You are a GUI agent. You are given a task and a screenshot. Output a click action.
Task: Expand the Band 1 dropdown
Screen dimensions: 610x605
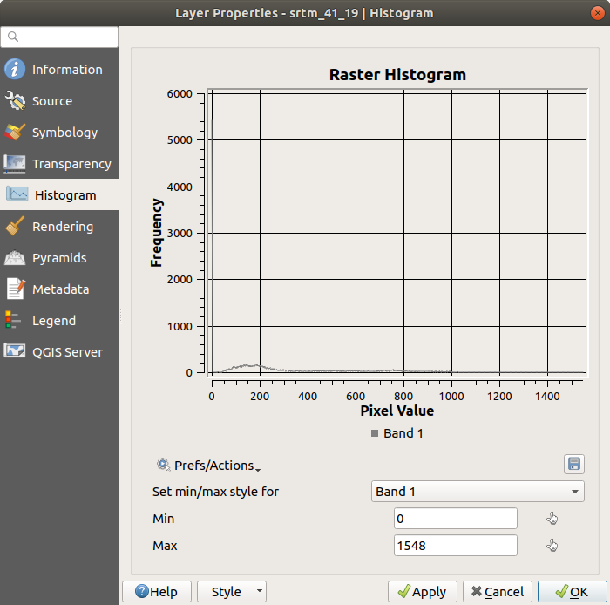pos(477,492)
